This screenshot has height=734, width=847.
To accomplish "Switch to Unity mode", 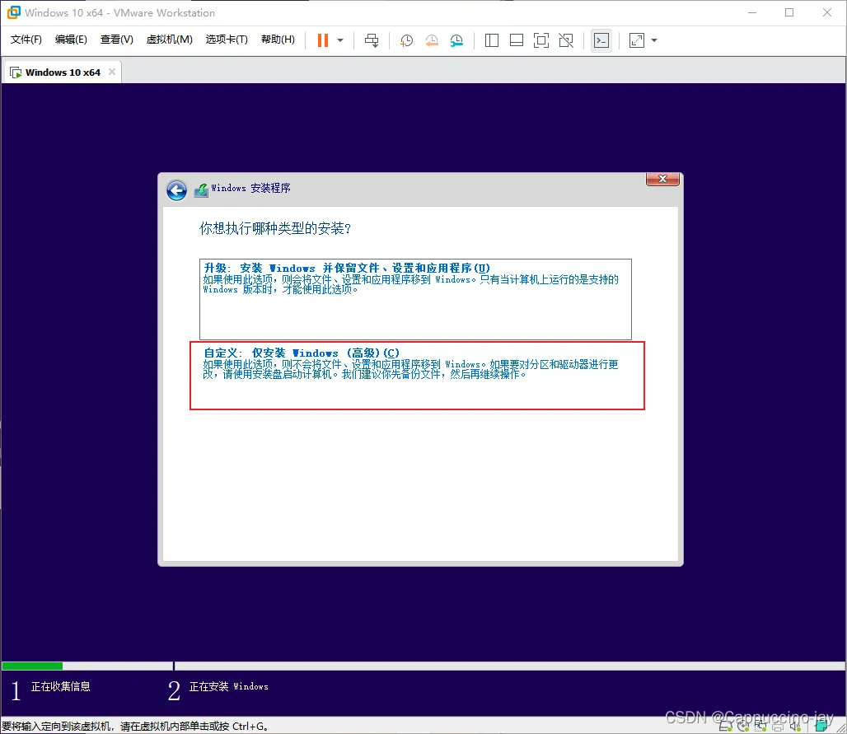I will (566, 40).
